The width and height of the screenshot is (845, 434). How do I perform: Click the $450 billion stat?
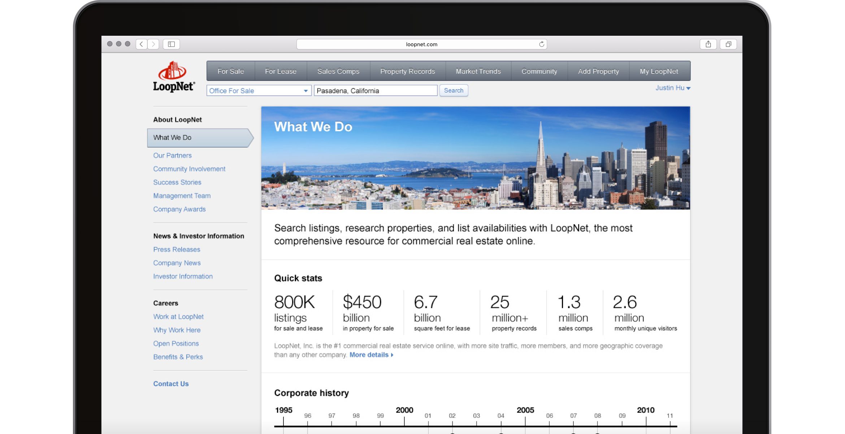tap(368, 312)
